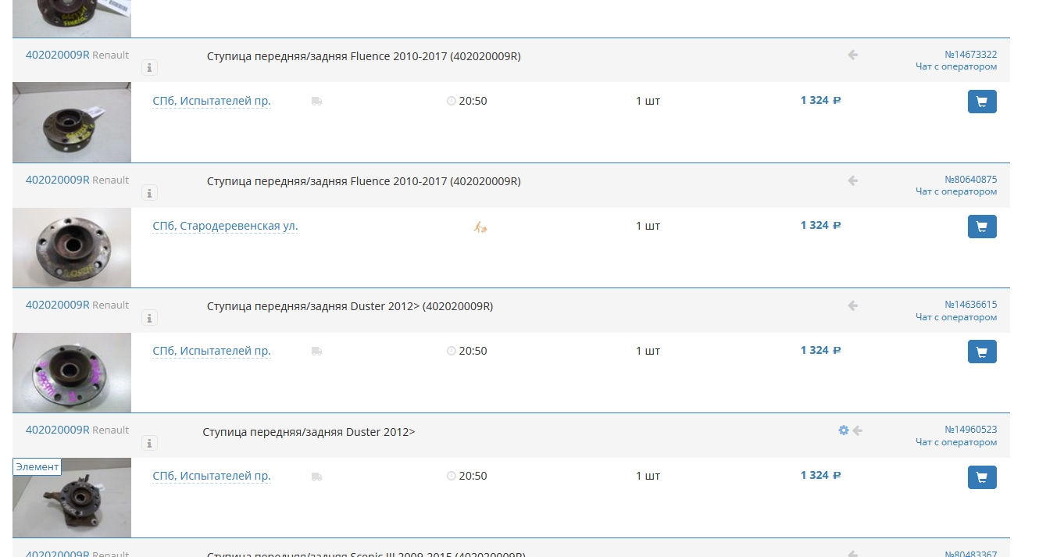Click quantity 1 шт in Стародеревенская row
The image size is (1039, 557).
(648, 226)
